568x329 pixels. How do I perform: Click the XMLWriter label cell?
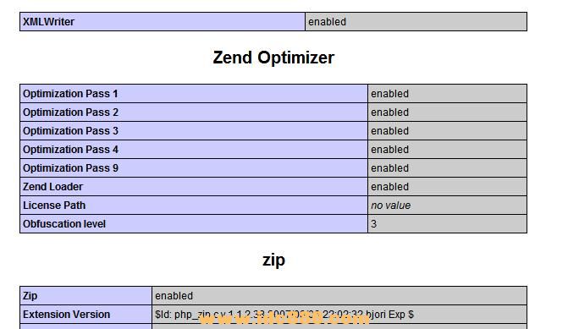(163, 22)
